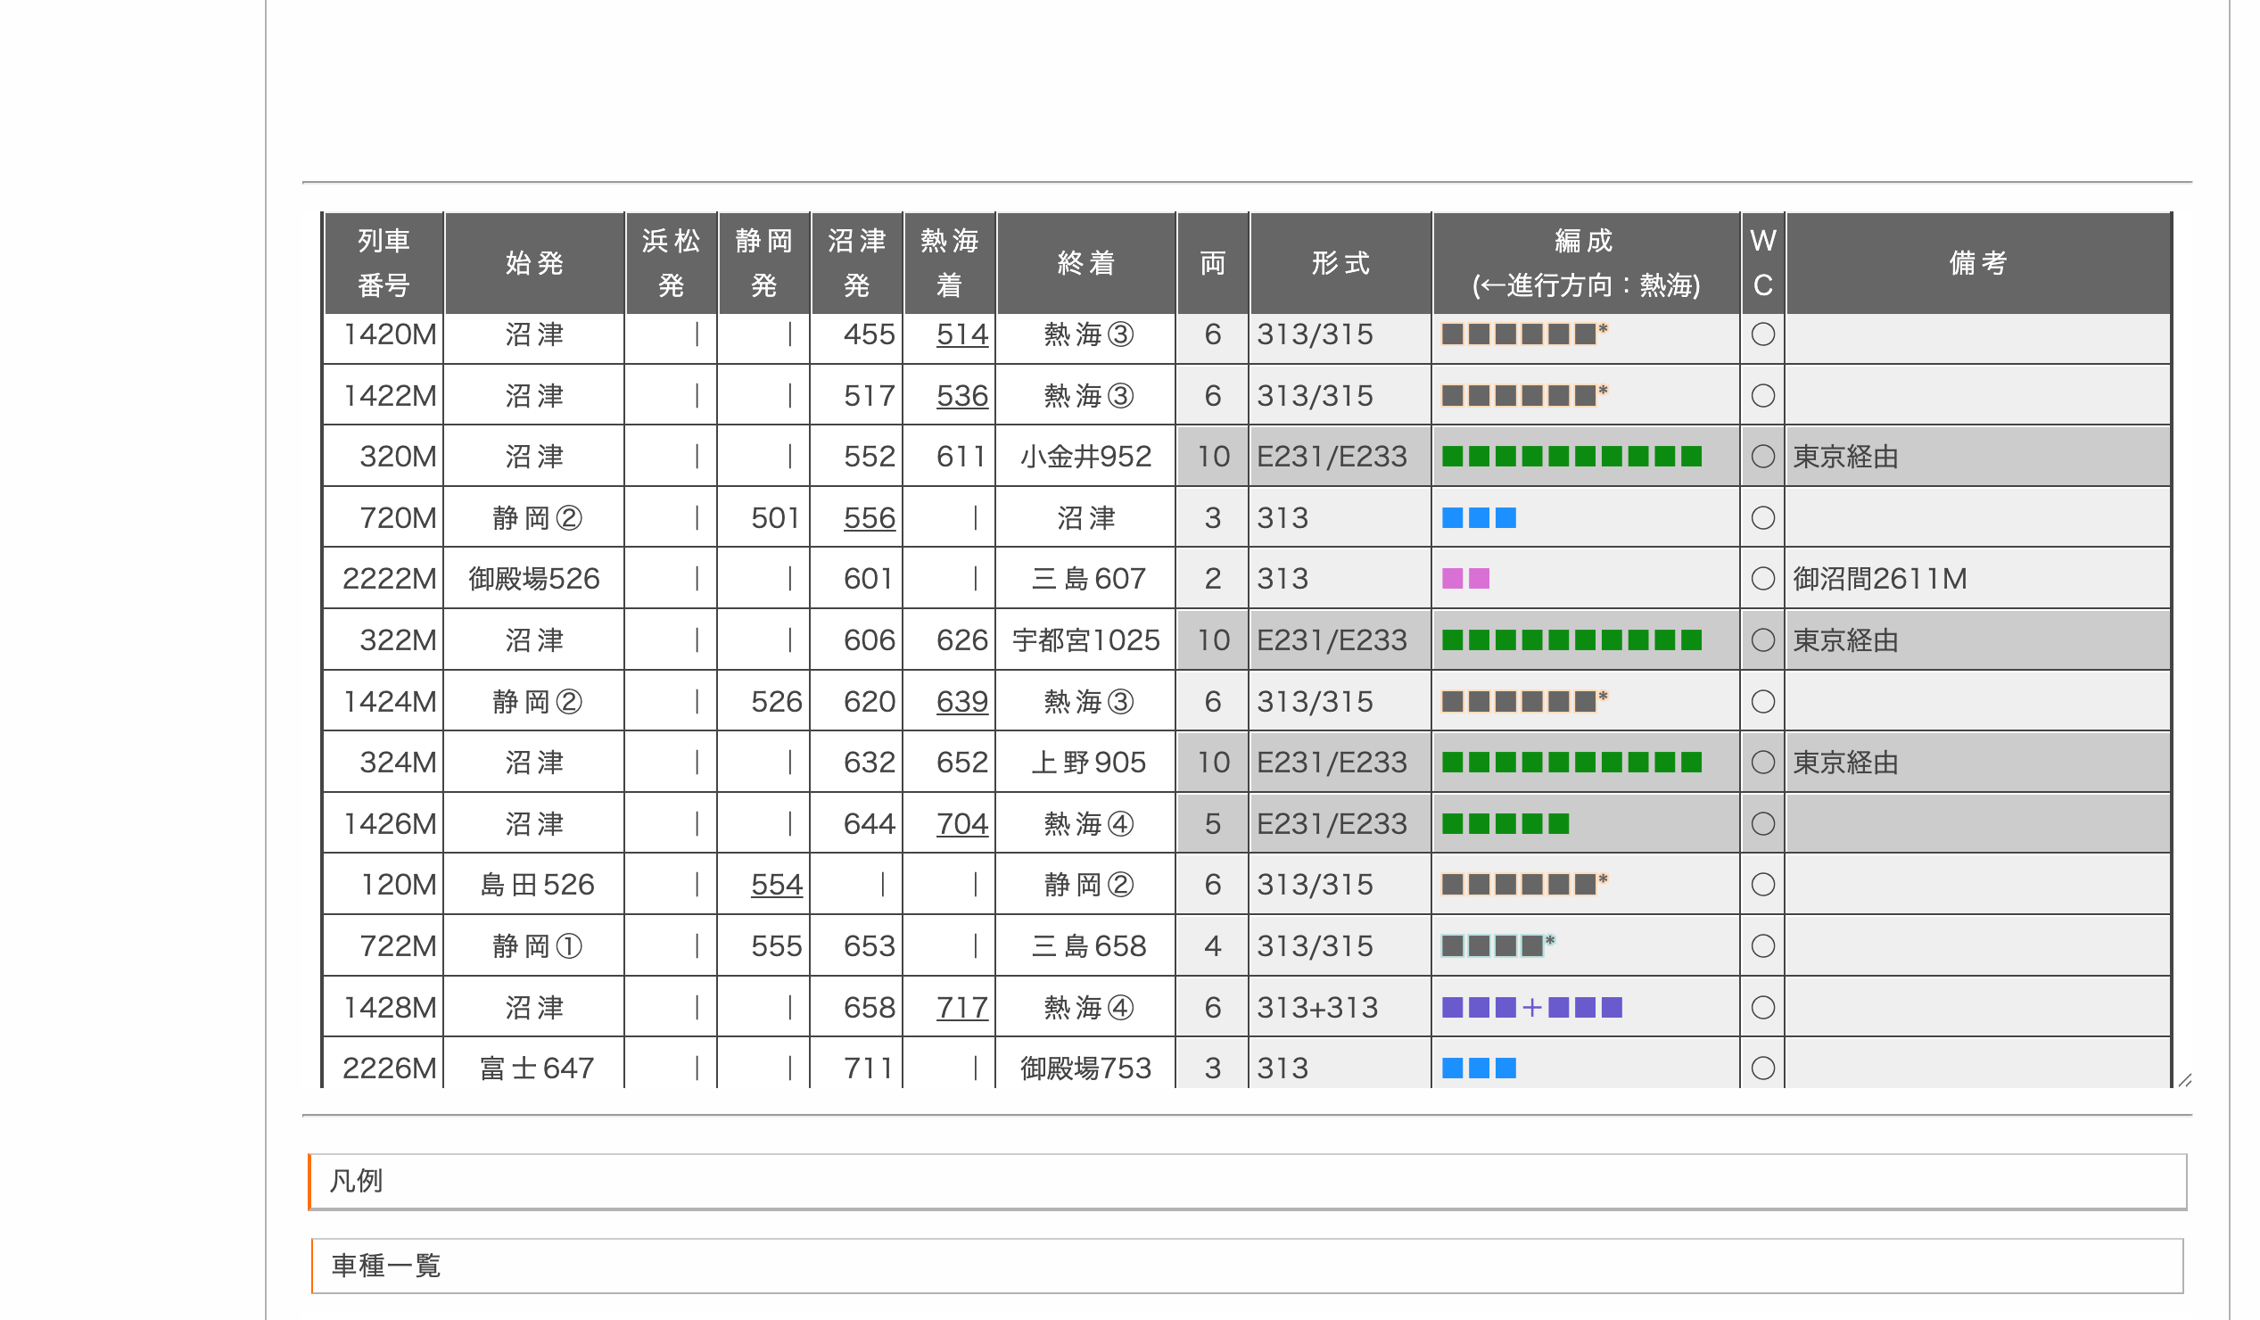Image resolution: width=2260 pixels, height=1320 pixels.
Task: Open the 639 arrival link for 1424M
Action: coord(961,701)
